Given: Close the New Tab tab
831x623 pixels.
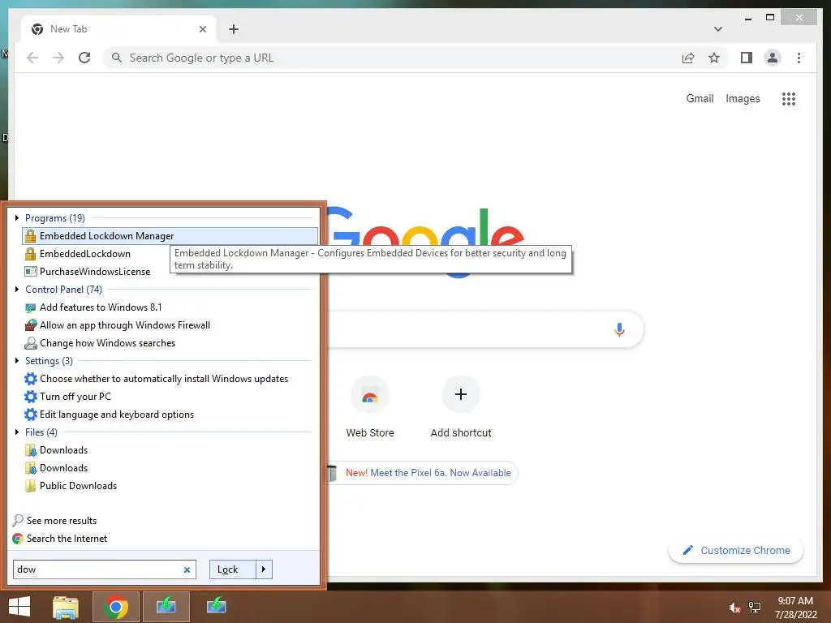Looking at the screenshot, I should [202, 29].
